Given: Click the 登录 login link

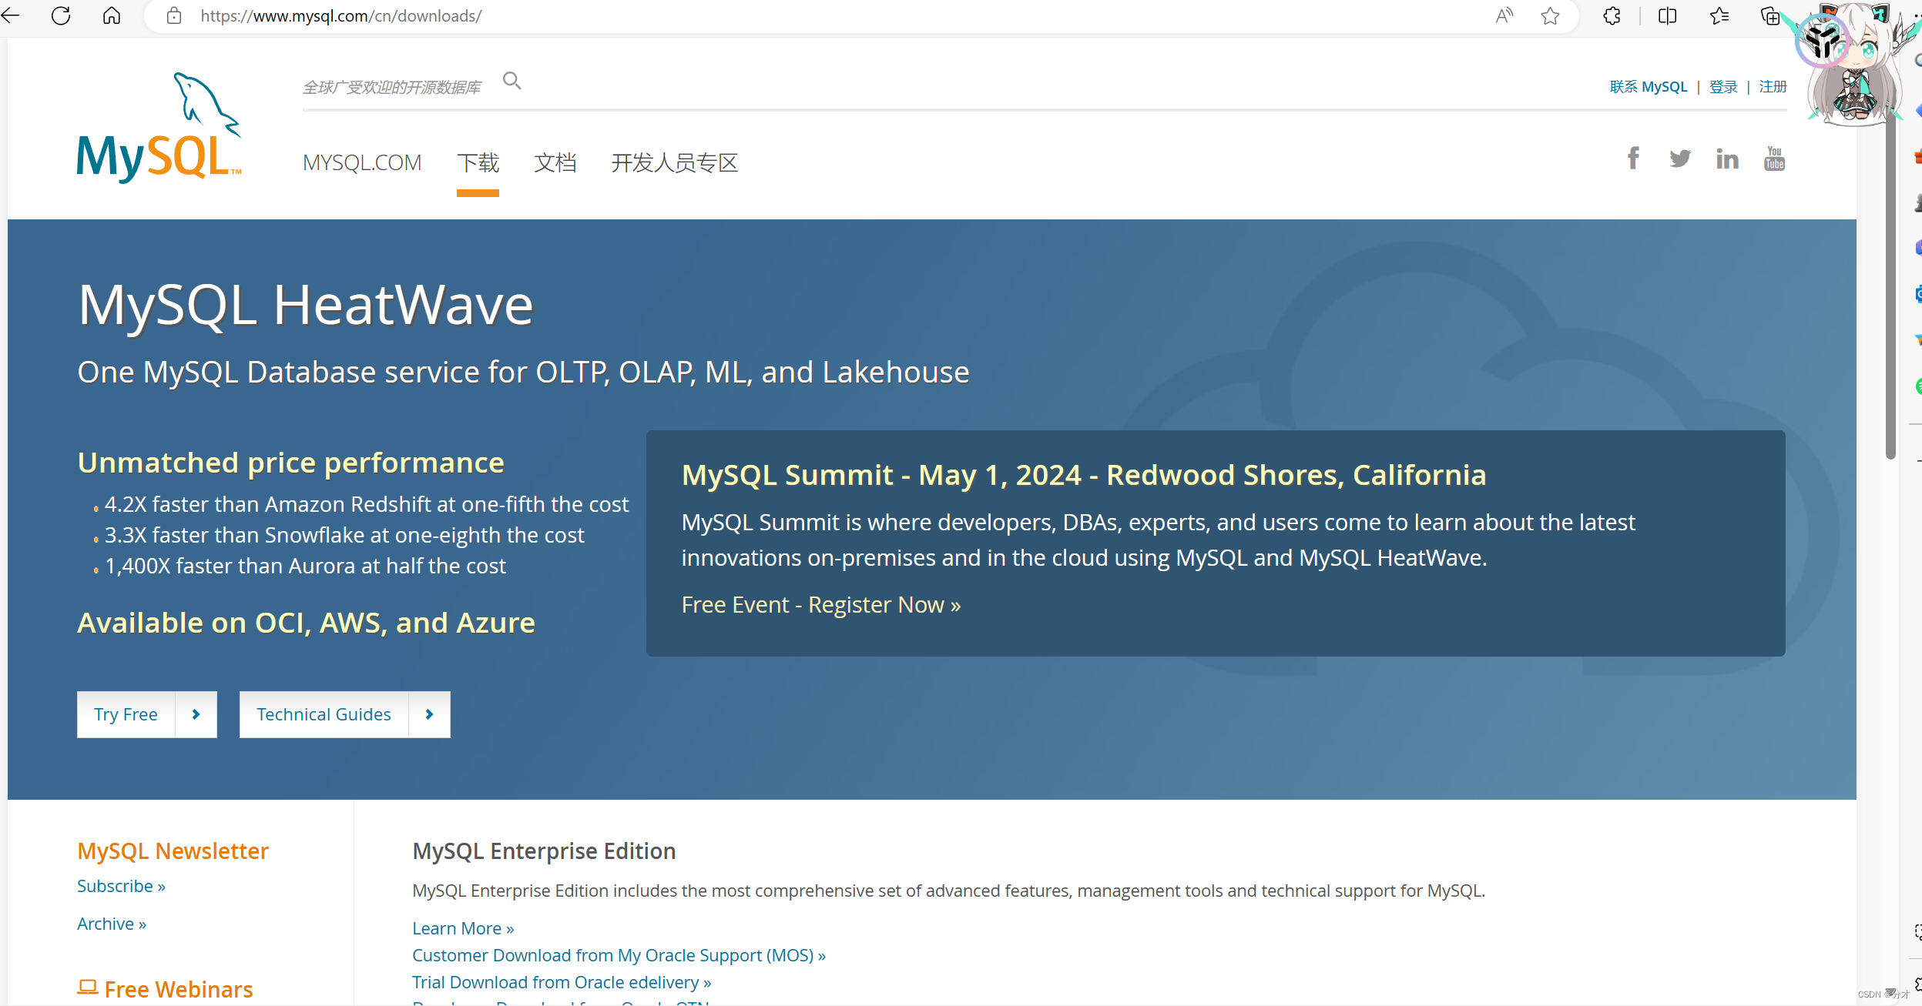Looking at the screenshot, I should click(1723, 87).
